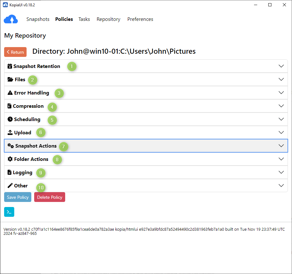The image size is (292, 274).
Task: Click the pencil icon beside Other
Action: tap(10, 186)
